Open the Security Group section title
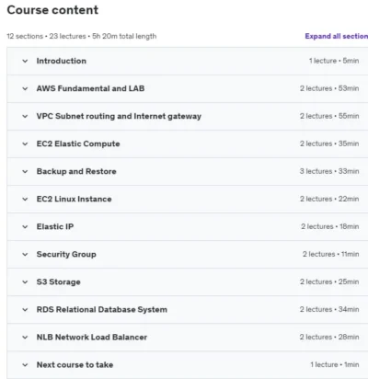The width and height of the screenshot is (368, 379). click(x=66, y=254)
